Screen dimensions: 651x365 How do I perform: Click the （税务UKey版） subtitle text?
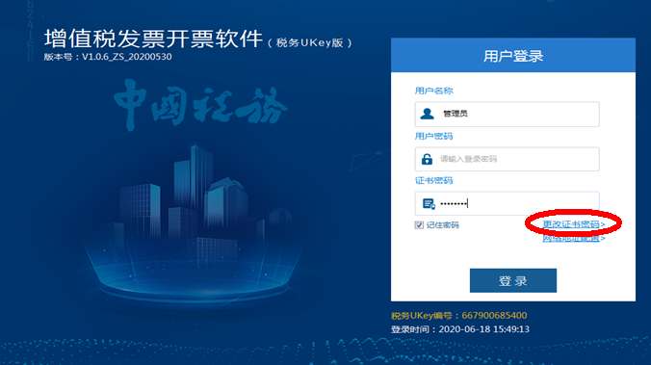(x=310, y=42)
